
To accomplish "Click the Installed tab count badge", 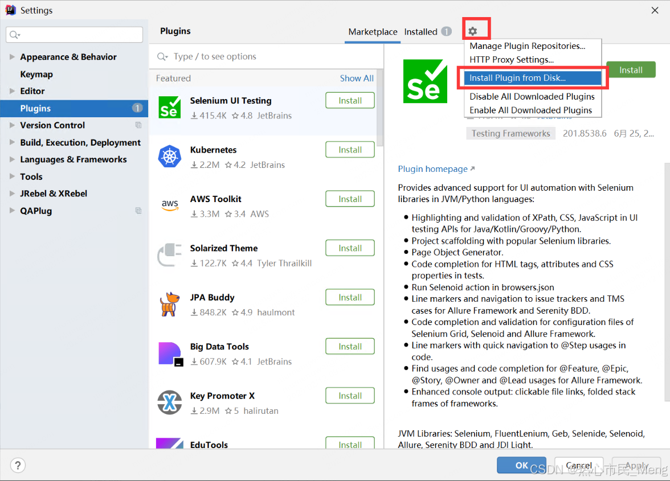I will coord(447,31).
